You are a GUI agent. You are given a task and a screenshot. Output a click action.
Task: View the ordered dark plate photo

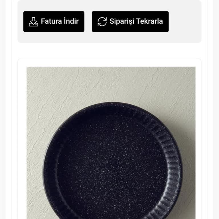111,143
